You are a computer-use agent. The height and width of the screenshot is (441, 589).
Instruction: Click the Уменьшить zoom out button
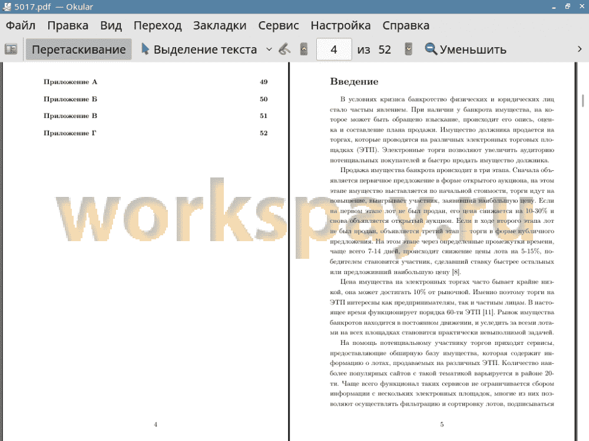465,50
